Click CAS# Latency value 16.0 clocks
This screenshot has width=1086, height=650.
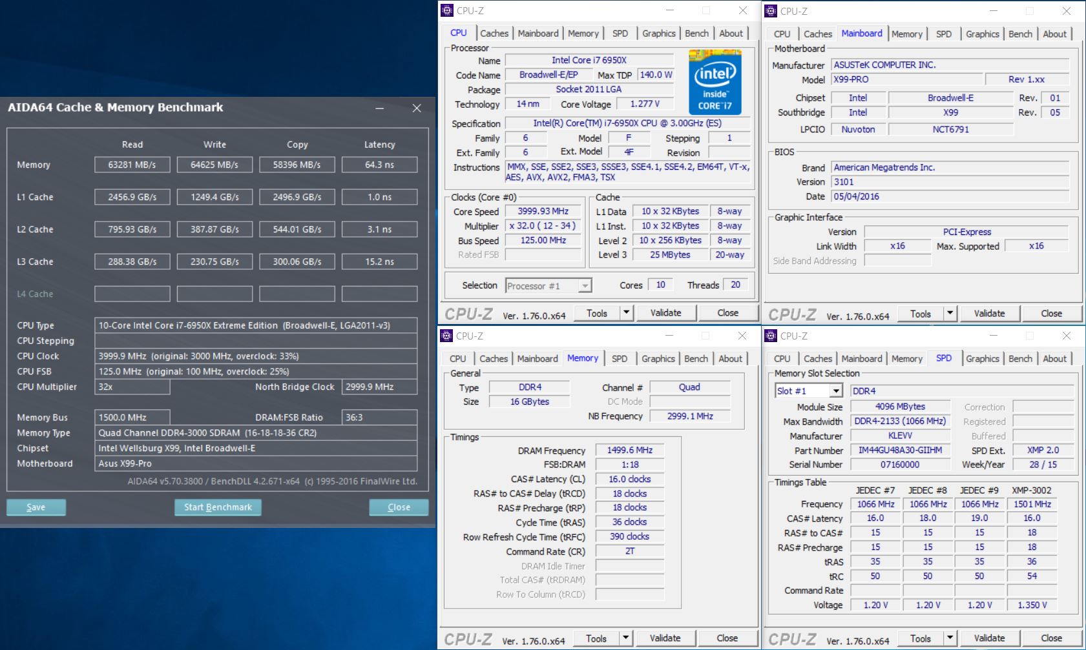coord(630,479)
